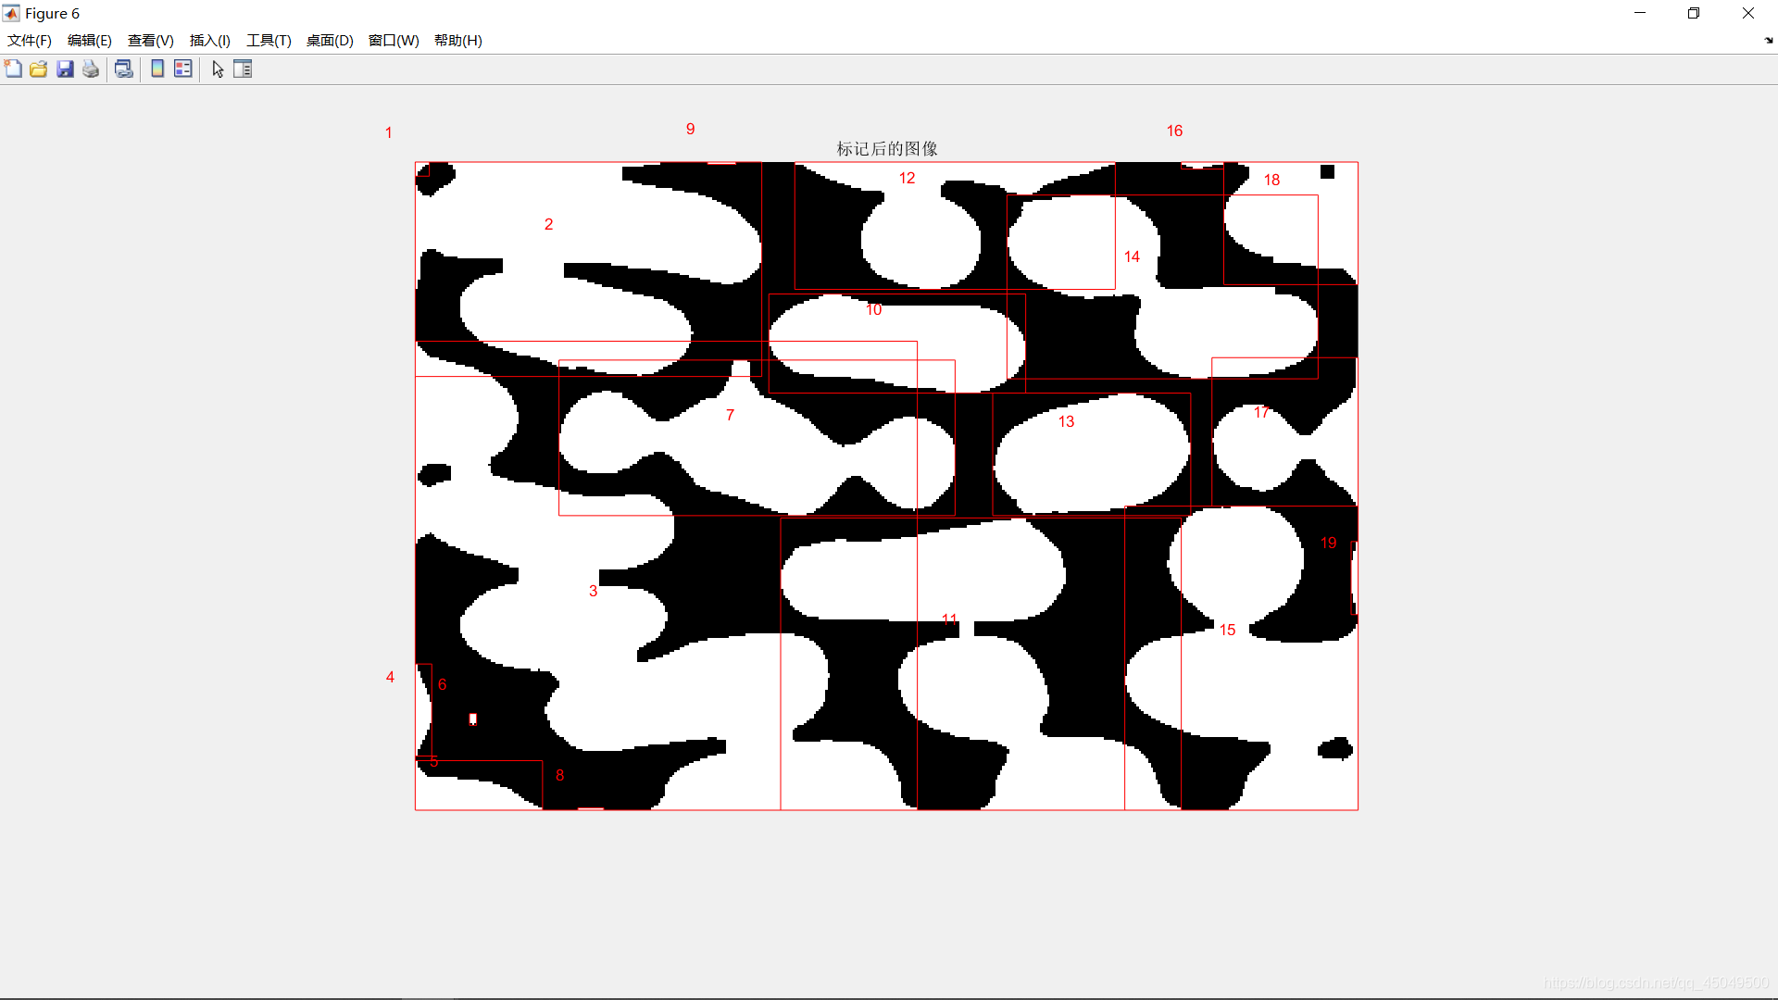
Task: Open the 窗口(W) menu
Action: click(394, 41)
